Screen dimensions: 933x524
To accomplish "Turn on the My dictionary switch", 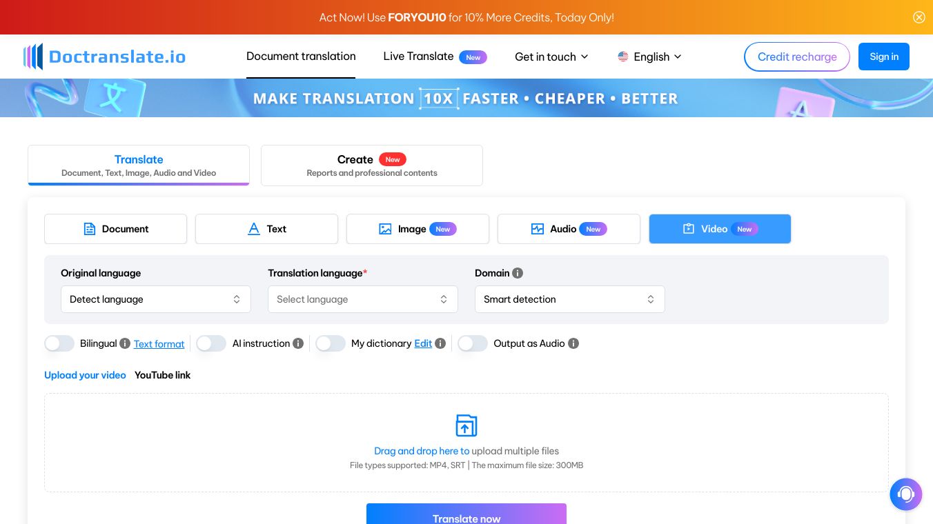I will coord(331,343).
